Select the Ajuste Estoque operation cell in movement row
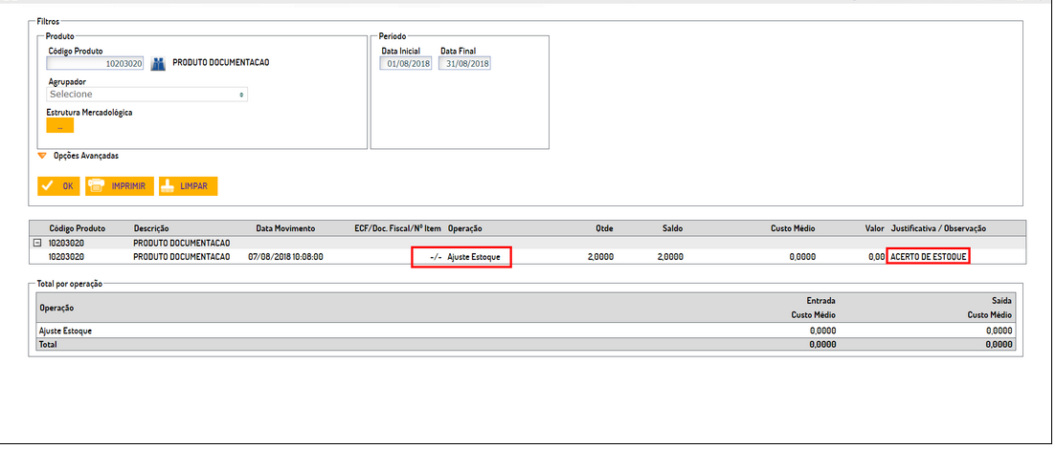 tap(474, 257)
